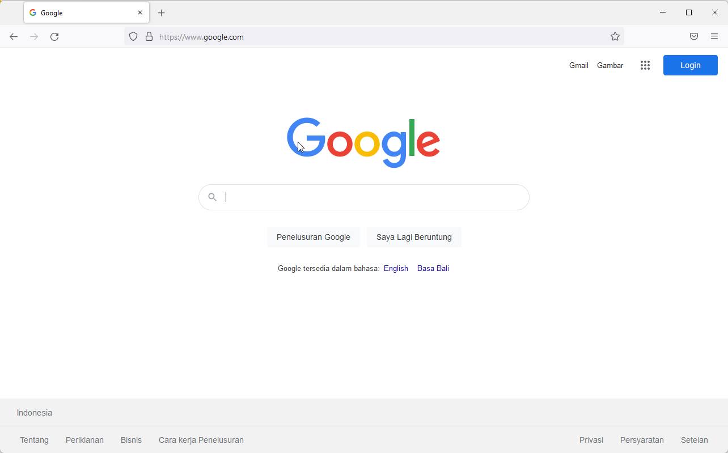Open the Google apps grid icon

(645, 65)
